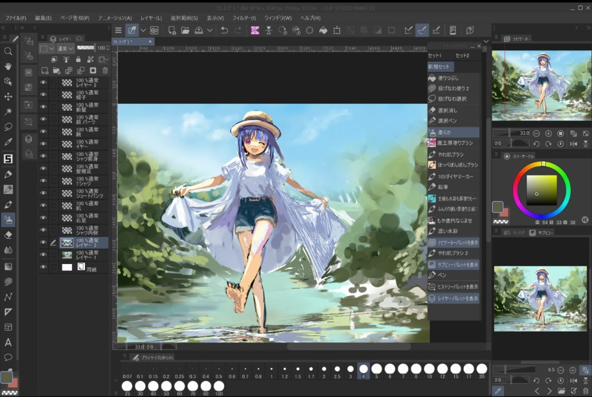
Task: Click the trash icon to delete layer
Action: point(105,71)
